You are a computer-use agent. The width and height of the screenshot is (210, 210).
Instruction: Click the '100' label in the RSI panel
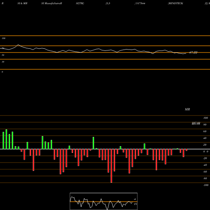3,38
